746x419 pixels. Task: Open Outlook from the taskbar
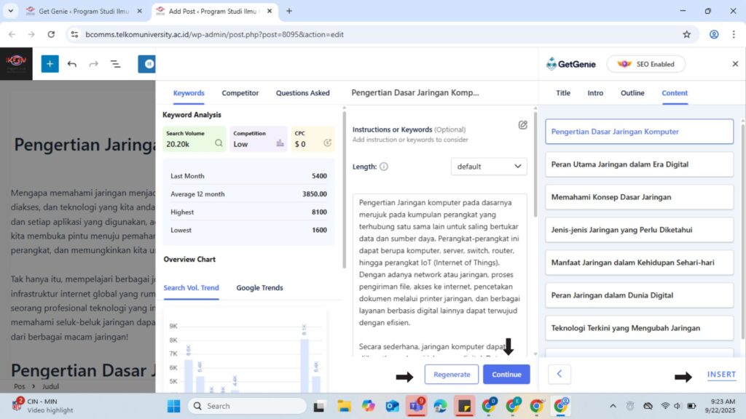[x=393, y=406]
